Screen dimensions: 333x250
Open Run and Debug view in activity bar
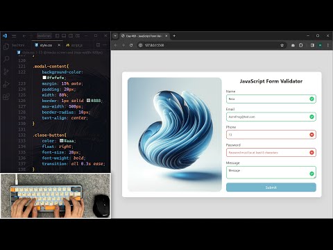[6, 84]
